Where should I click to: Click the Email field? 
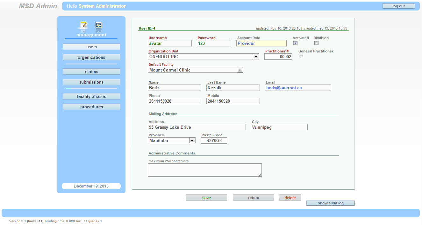click(298, 88)
